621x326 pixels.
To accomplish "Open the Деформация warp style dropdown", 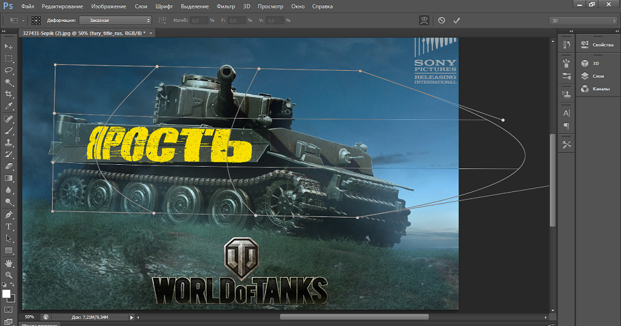I will pyautogui.click(x=115, y=20).
